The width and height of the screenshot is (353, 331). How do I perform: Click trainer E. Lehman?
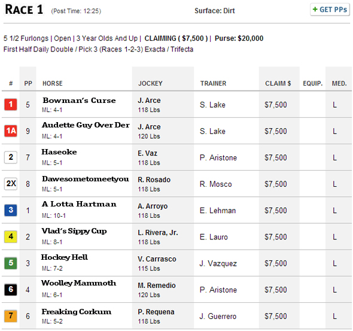click(x=218, y=211)
